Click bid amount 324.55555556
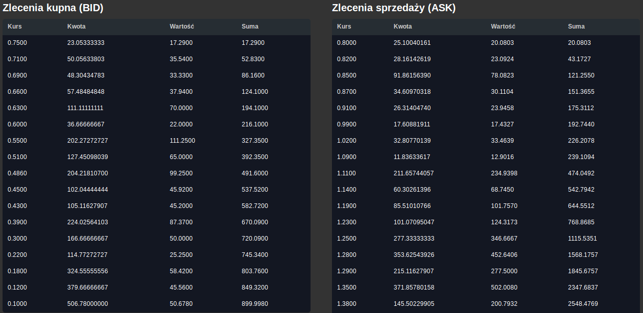643x313 pixels. pyautogui.click(x=88, y=271)
